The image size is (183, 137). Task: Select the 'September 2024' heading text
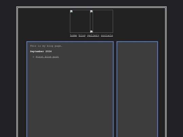(41, 51)
